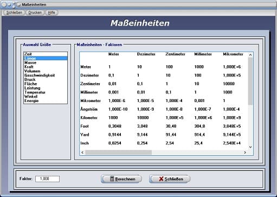Click the table's scroll right arrow
Screen dimensions: 277x197
click(x=245, y=152)
